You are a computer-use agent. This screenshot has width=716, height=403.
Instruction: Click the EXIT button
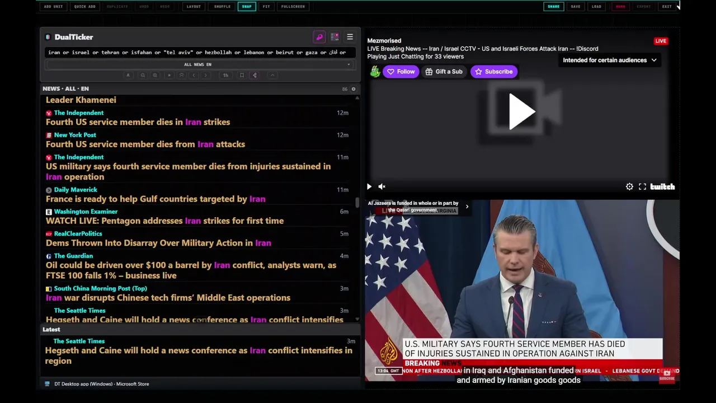(x=667, y=7)
